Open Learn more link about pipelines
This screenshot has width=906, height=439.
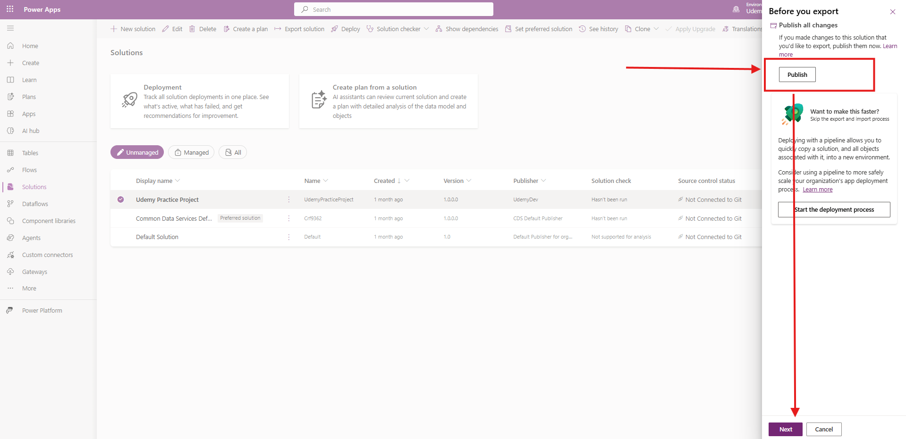[818, 190]
